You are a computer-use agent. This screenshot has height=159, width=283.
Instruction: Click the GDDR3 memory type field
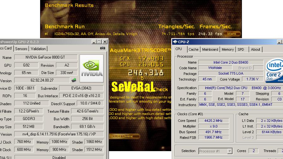pyautogui.click(x=29, y=119)
